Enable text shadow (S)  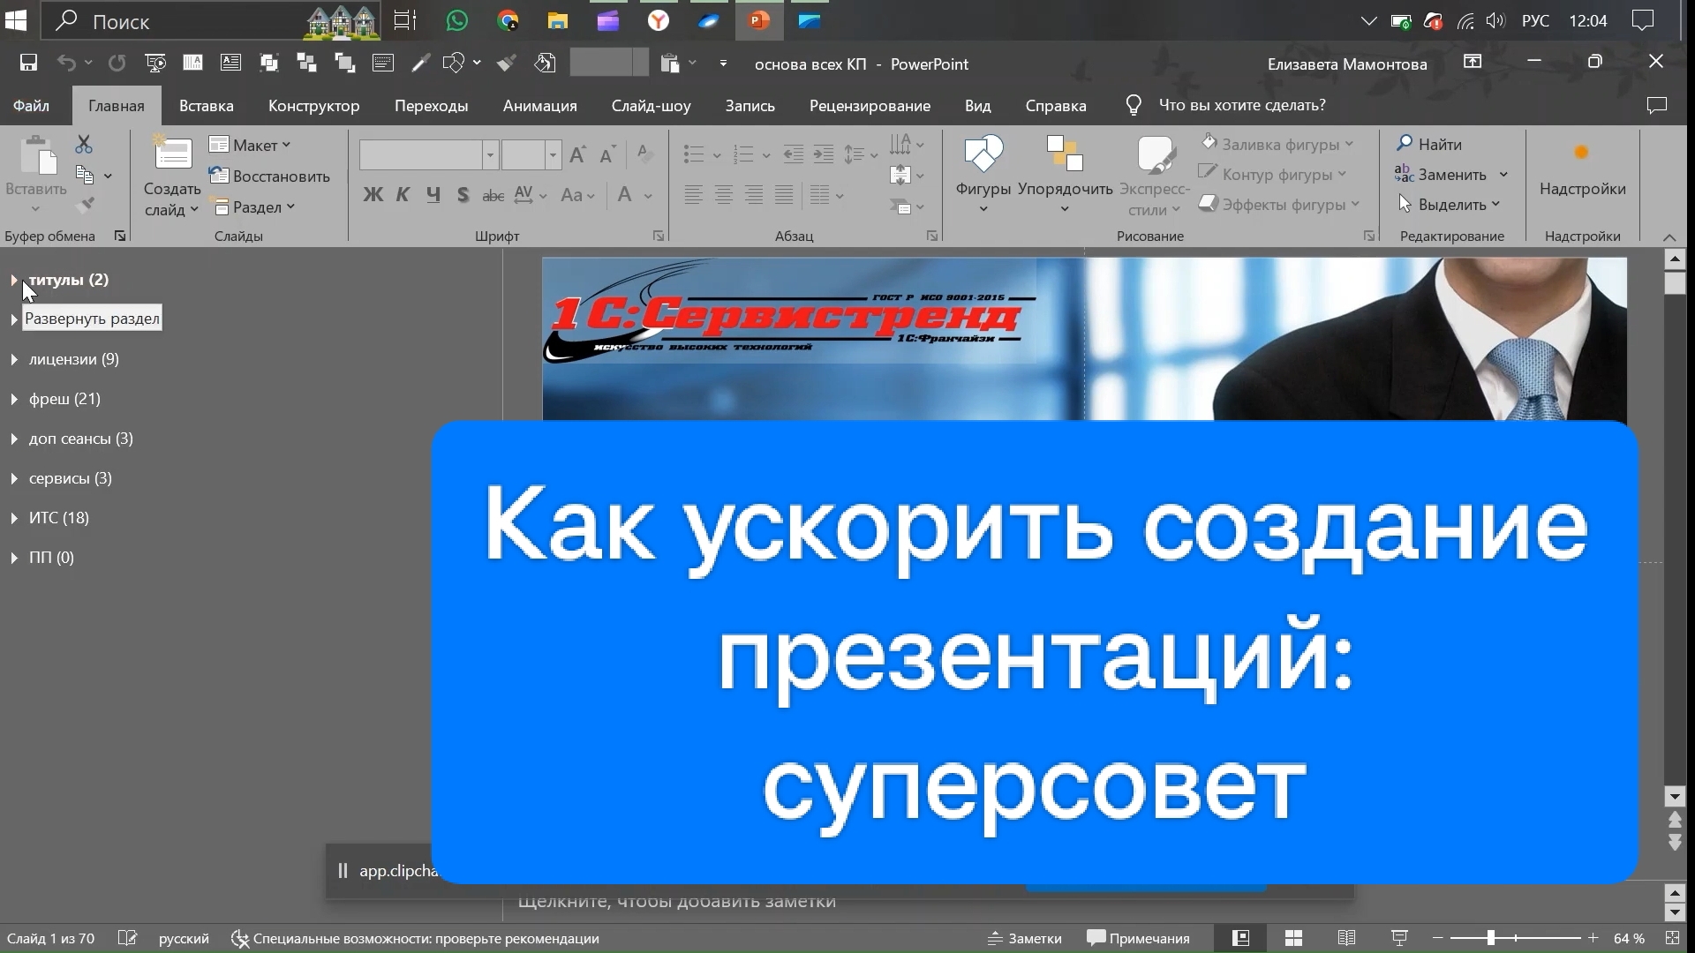point(463,195)
